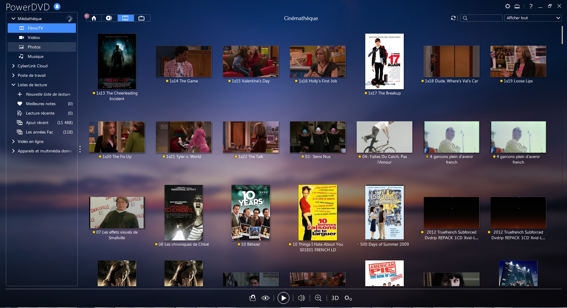Viewport: 567px width, 308px height.
Task: Switch to the disc tab
Action: [x=109, y=18]
